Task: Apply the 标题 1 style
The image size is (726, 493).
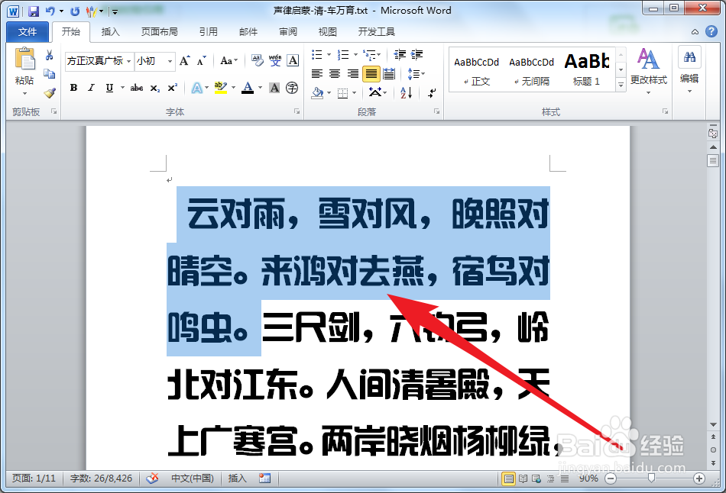Action: click(586, 69)
